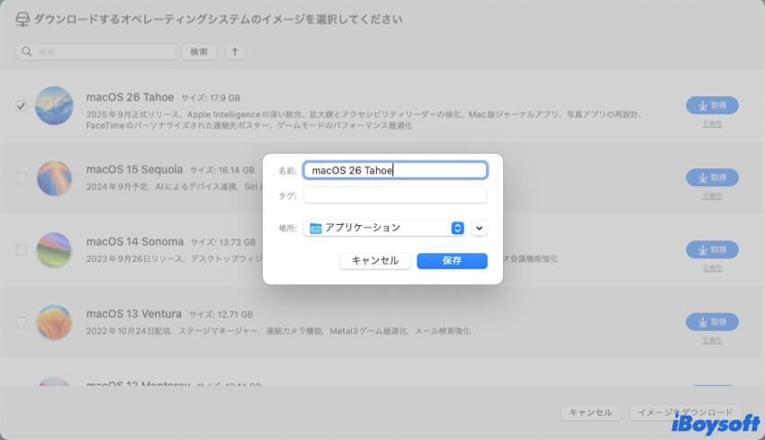The image size is (765, 440).
Task: Select the macOS 14 Sonoma title text
Action: [135, 241]
